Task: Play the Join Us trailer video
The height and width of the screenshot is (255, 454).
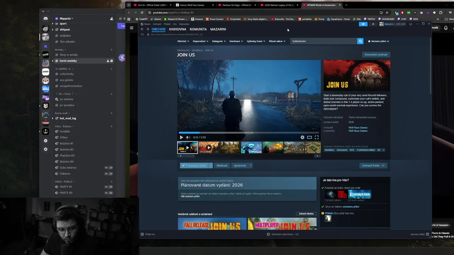Action: click(x=181, y=137)
